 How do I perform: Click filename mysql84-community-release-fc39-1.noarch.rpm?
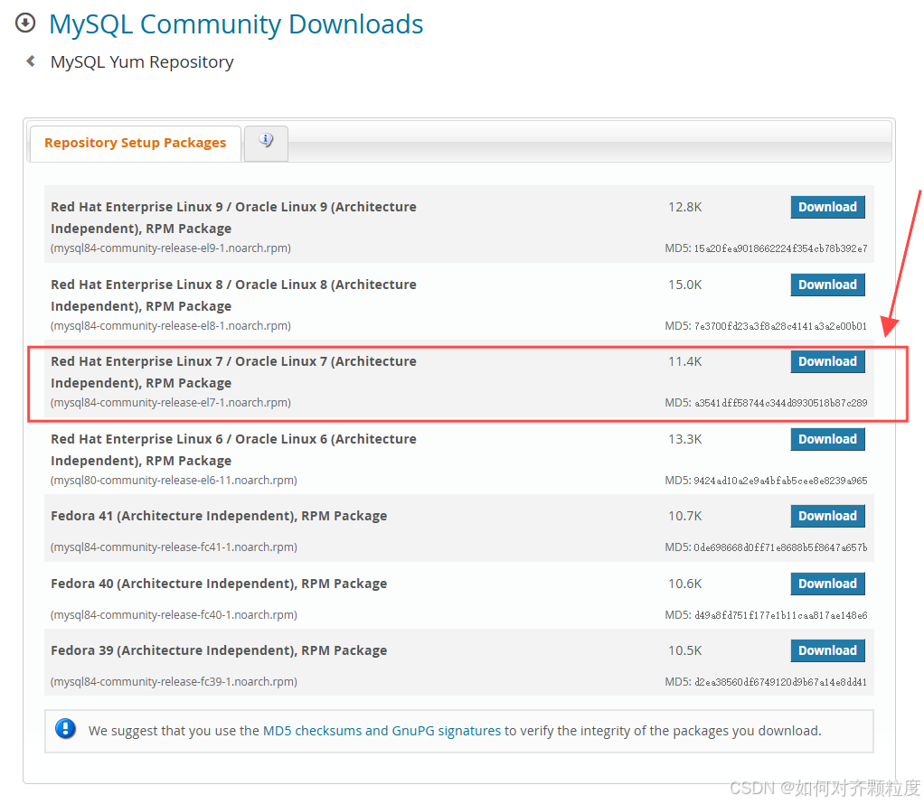coord(174,681)
